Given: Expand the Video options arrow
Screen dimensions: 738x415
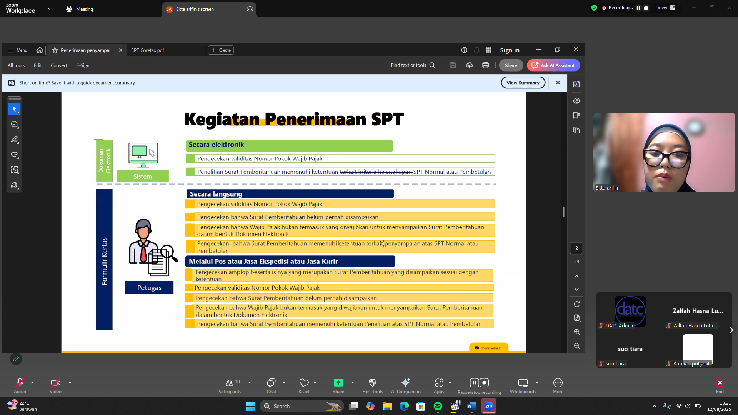Looking at the screenshot, I should 70,383.
